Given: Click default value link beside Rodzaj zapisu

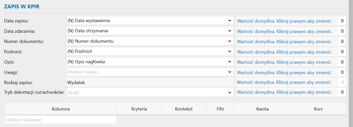Looking at the screenshot, I should (284, 82).
